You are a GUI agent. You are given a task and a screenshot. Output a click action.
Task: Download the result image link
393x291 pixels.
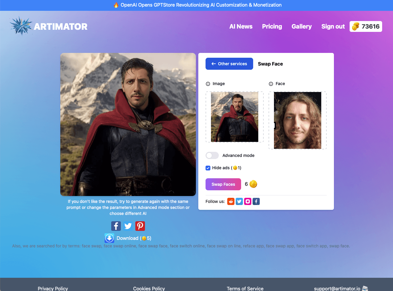pyautogui.click(x=134, y=238)
